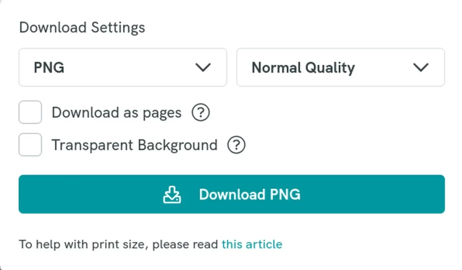The width and height of the screenshot is (462, 270).
Task: Open the file format dropdown showing PNG
Action: click(122, 68)
